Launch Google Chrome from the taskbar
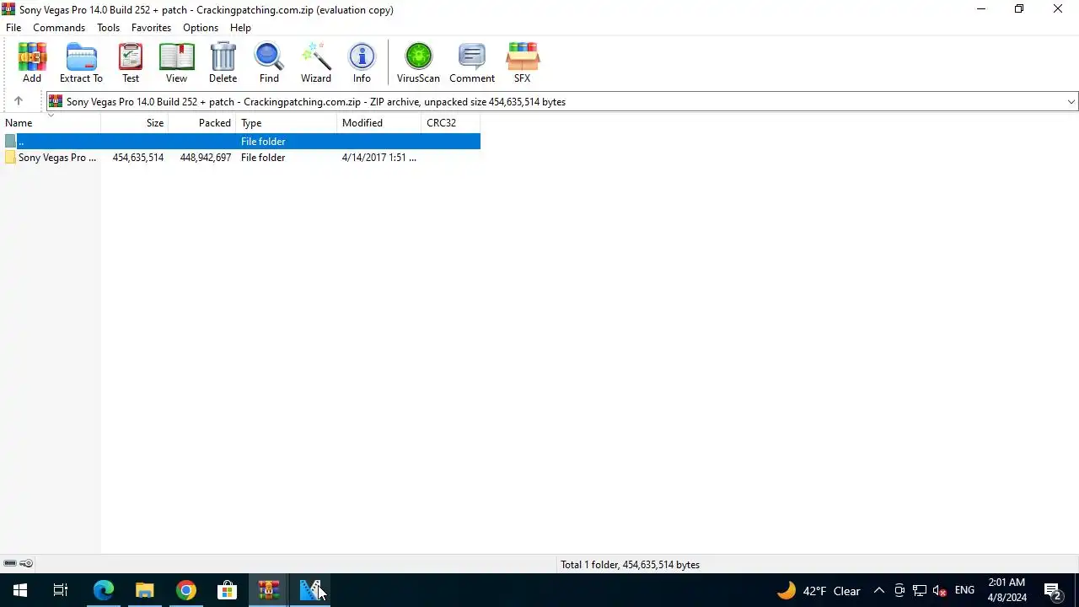Viewport: 1079px width, 607px height. [186, 590]
